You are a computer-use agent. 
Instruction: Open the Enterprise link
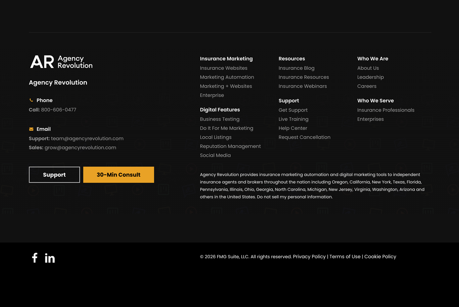point(212,95)
